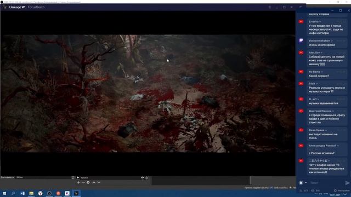
Task: Add a new OBS source with plus
Action: click(78, 182)
